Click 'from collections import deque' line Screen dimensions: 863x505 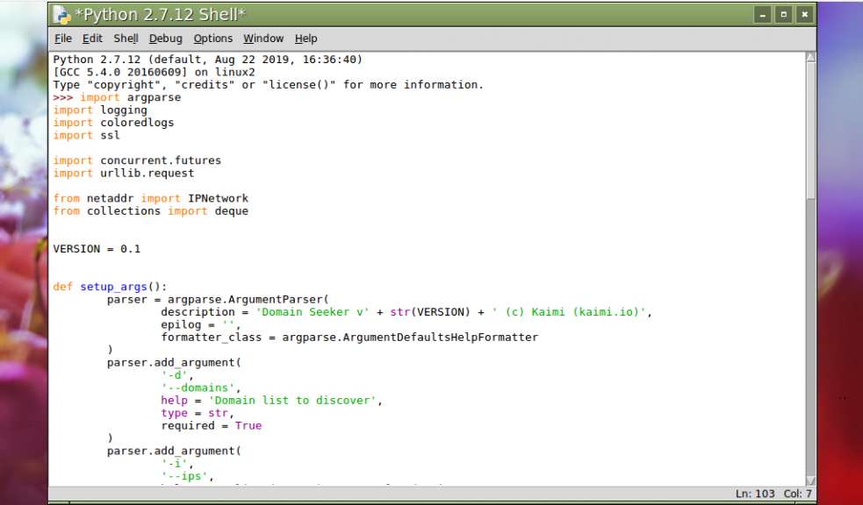coord(151,211)
